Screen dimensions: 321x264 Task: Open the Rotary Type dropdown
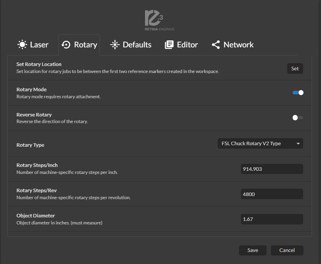[x=260, y=144]
